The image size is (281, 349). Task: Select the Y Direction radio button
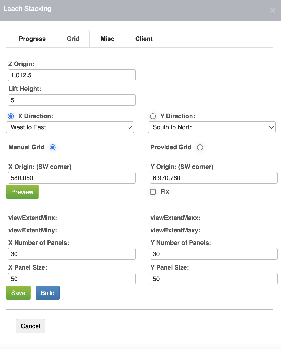[153, 116]
